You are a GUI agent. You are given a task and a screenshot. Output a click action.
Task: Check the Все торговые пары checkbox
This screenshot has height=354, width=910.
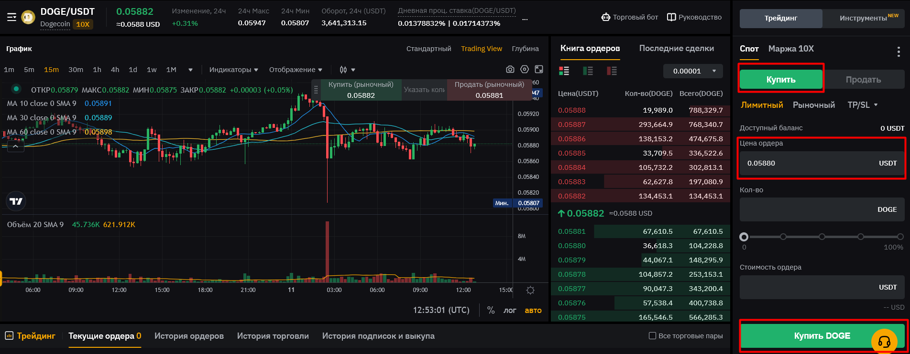coord(652,336)
